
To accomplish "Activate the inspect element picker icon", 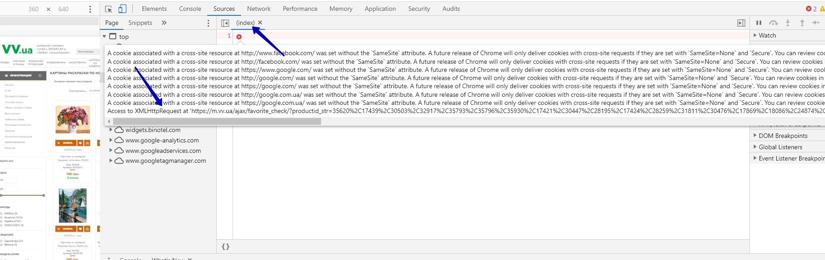I will 109,9.
